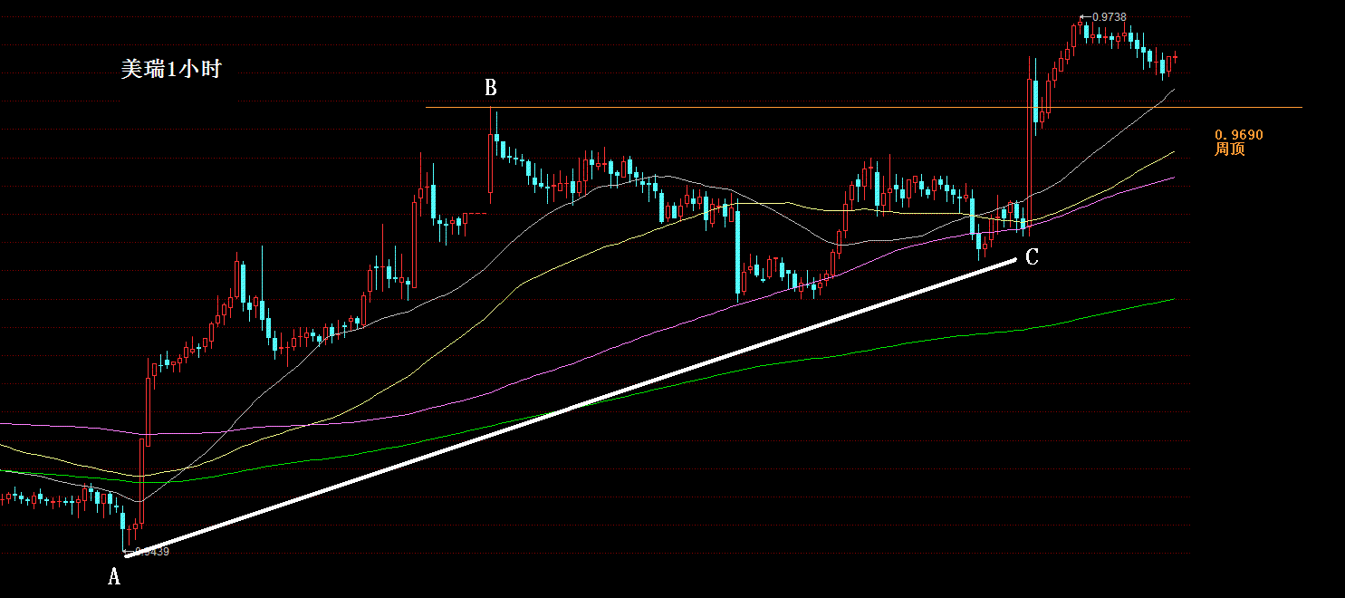Select the orange horizontal resistance line
The width and height of the screenshot is (1345, 598).
(x=863, y=108)
